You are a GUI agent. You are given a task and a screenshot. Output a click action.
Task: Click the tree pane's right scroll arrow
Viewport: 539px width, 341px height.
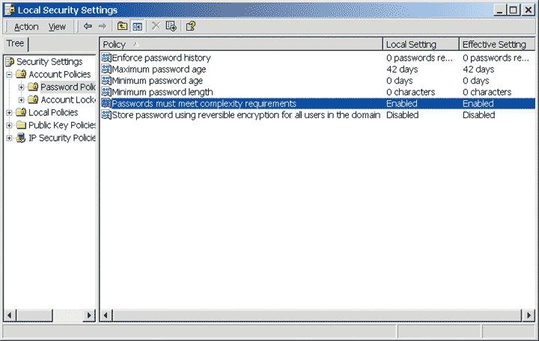click(91, 316)
